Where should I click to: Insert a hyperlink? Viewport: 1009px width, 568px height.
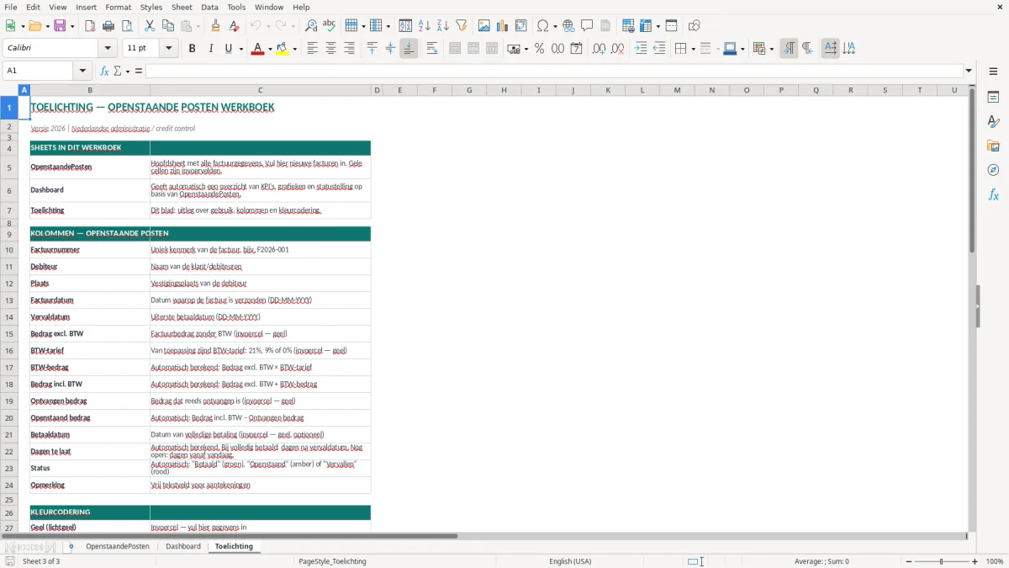point(568,26)
